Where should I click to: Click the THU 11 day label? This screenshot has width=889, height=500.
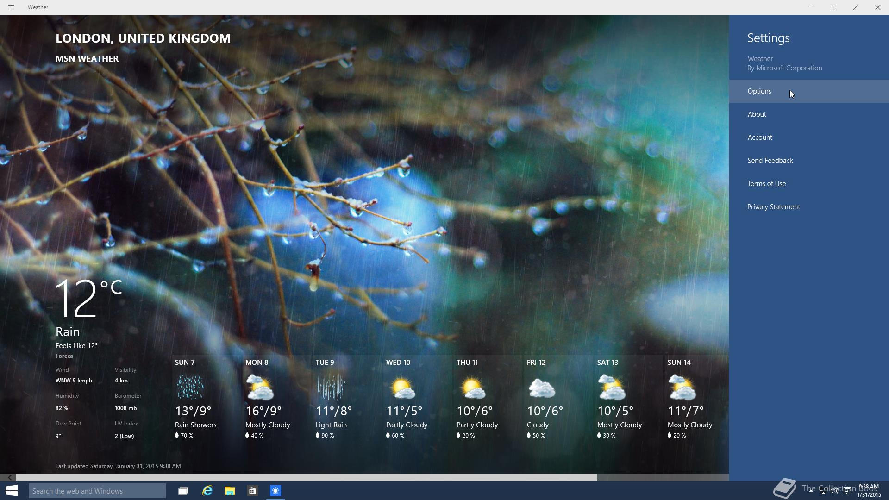click(x=467, y=362)
